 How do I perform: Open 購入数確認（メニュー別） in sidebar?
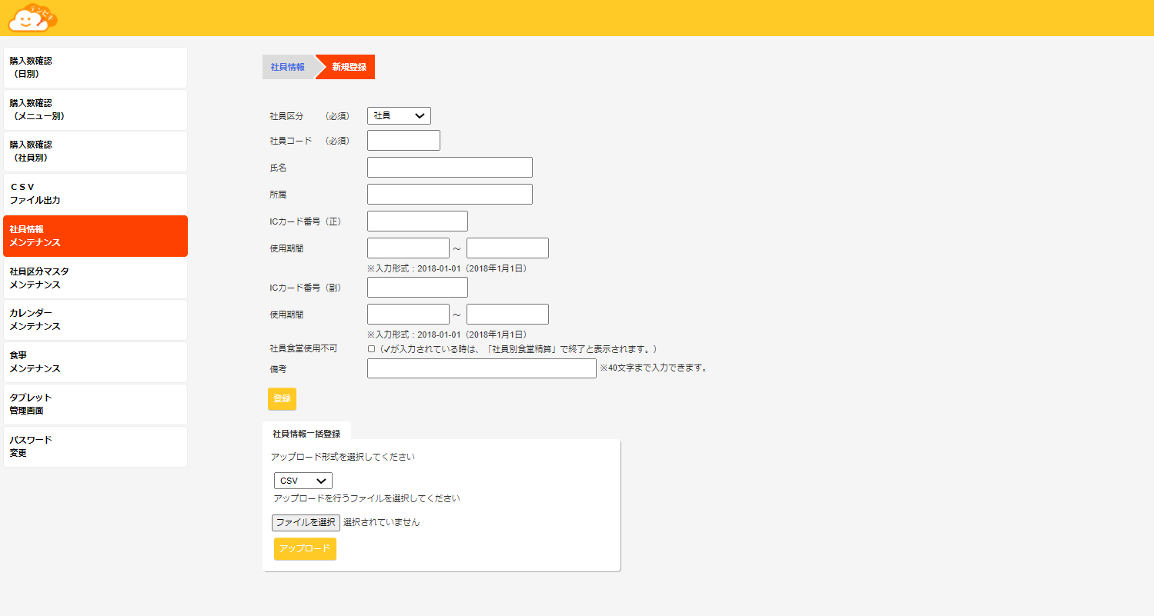pos(95,110)
